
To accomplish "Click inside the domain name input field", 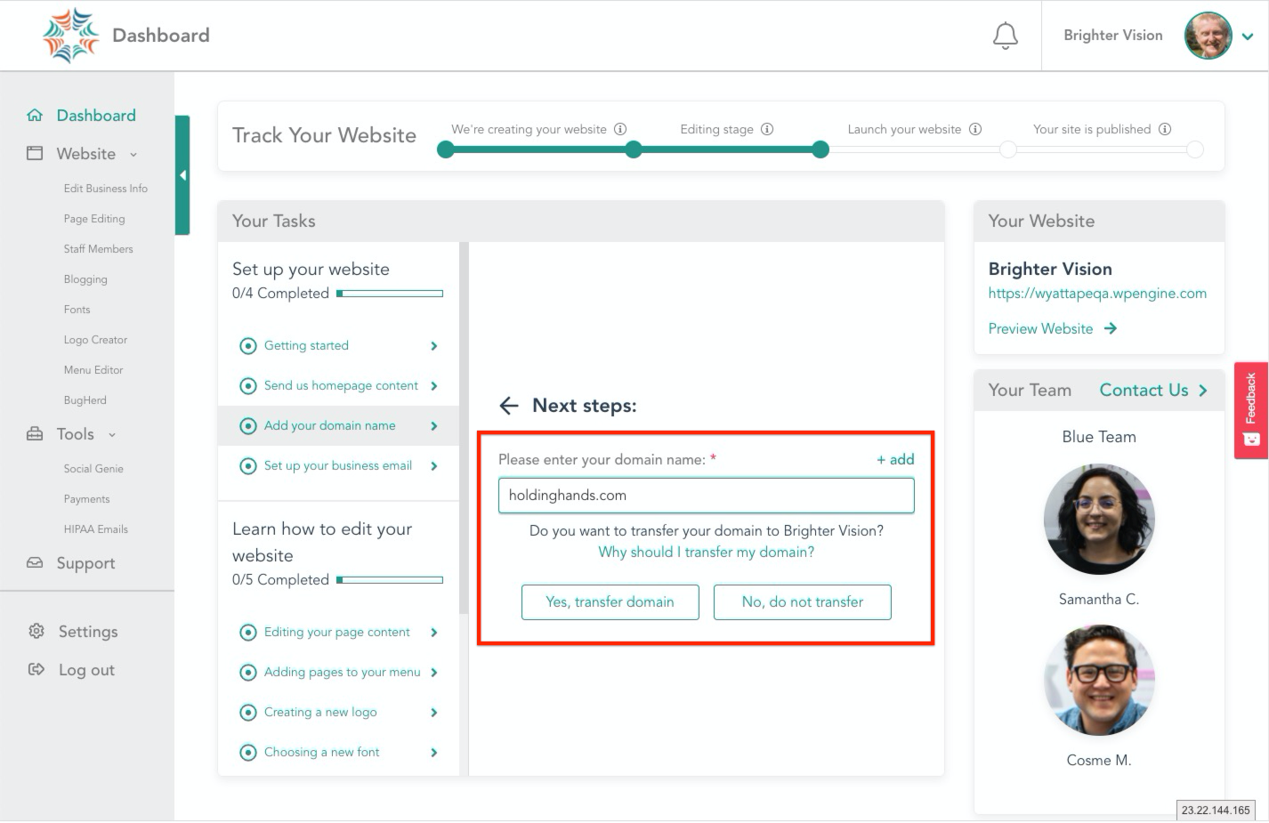I will pyautogui.click(x=706, y=496).
